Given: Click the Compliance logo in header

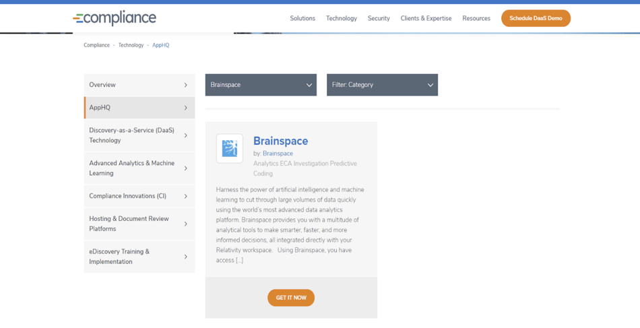Looking at the screenshot, I should pos(115,18).
